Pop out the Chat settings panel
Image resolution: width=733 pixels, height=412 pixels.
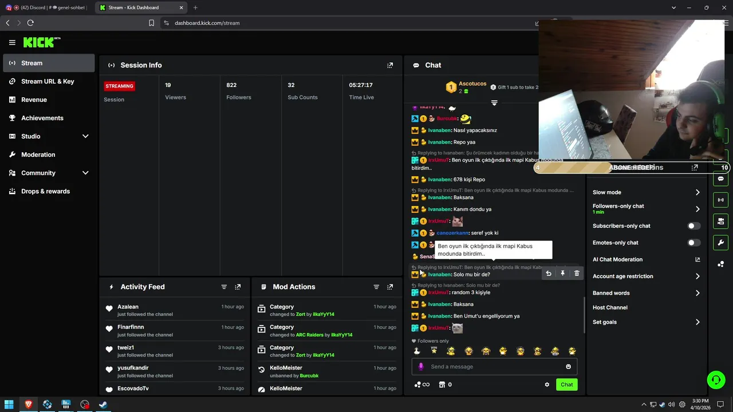[x=695, y=168]
